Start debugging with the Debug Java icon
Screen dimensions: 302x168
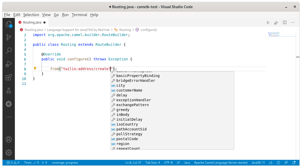[276, 23]
